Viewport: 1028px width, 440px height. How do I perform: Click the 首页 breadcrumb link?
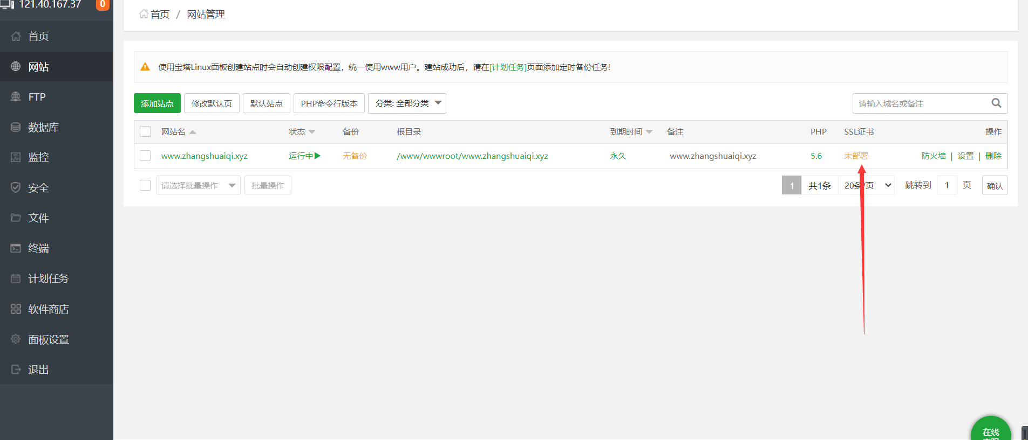coord(160,14)
